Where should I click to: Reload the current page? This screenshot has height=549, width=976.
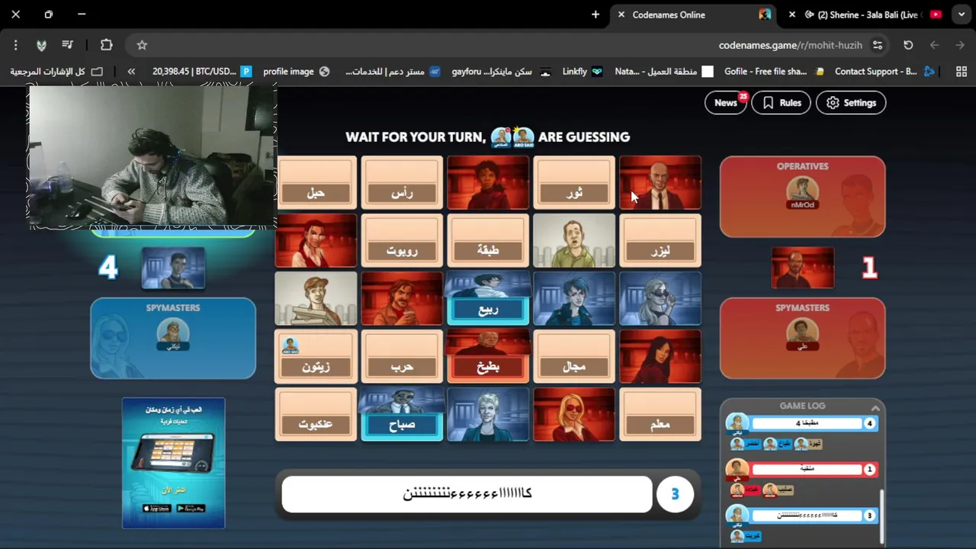(908, 45)
